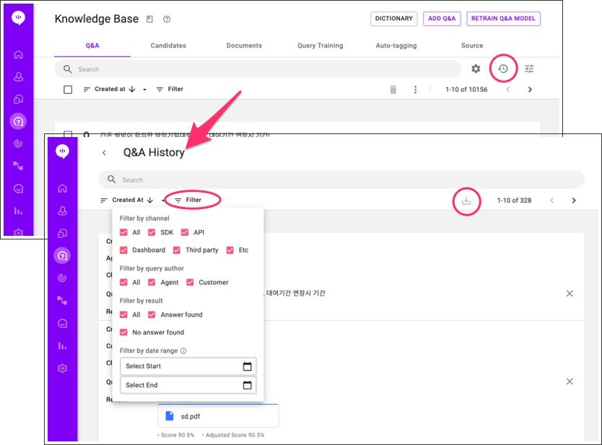The height and width of the screenshot is (445, 602).
Task: Click Created at sort direction in Knowledge Base
Action: pyautogui.click(x=132, y=89)
